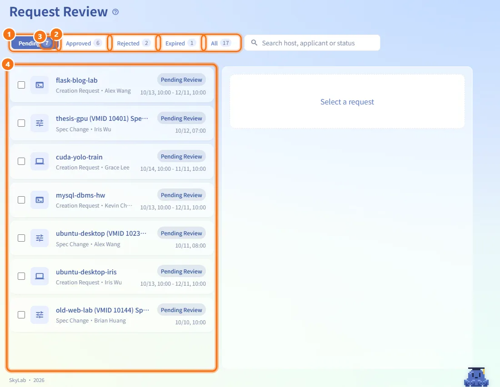Click the laptop icon for ubuntu-desktop-iris
This screenshot has width=500, height=387.
point(40,276)
